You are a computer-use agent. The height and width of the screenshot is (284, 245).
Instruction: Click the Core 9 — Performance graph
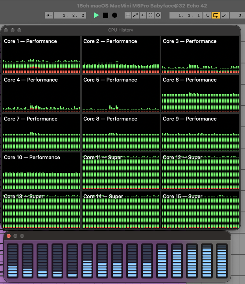pos(200,132)
